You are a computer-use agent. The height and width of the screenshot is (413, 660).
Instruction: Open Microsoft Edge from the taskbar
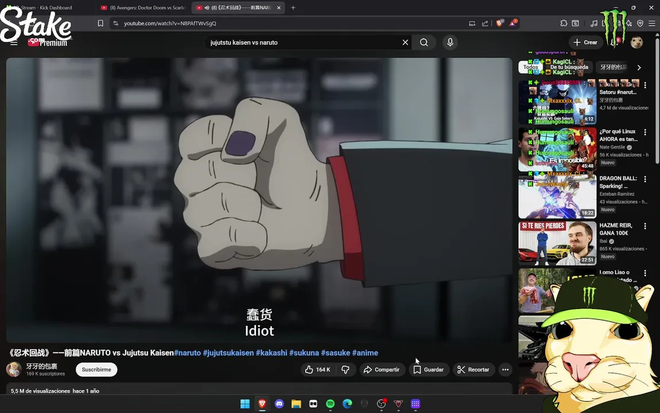[348, 404]
